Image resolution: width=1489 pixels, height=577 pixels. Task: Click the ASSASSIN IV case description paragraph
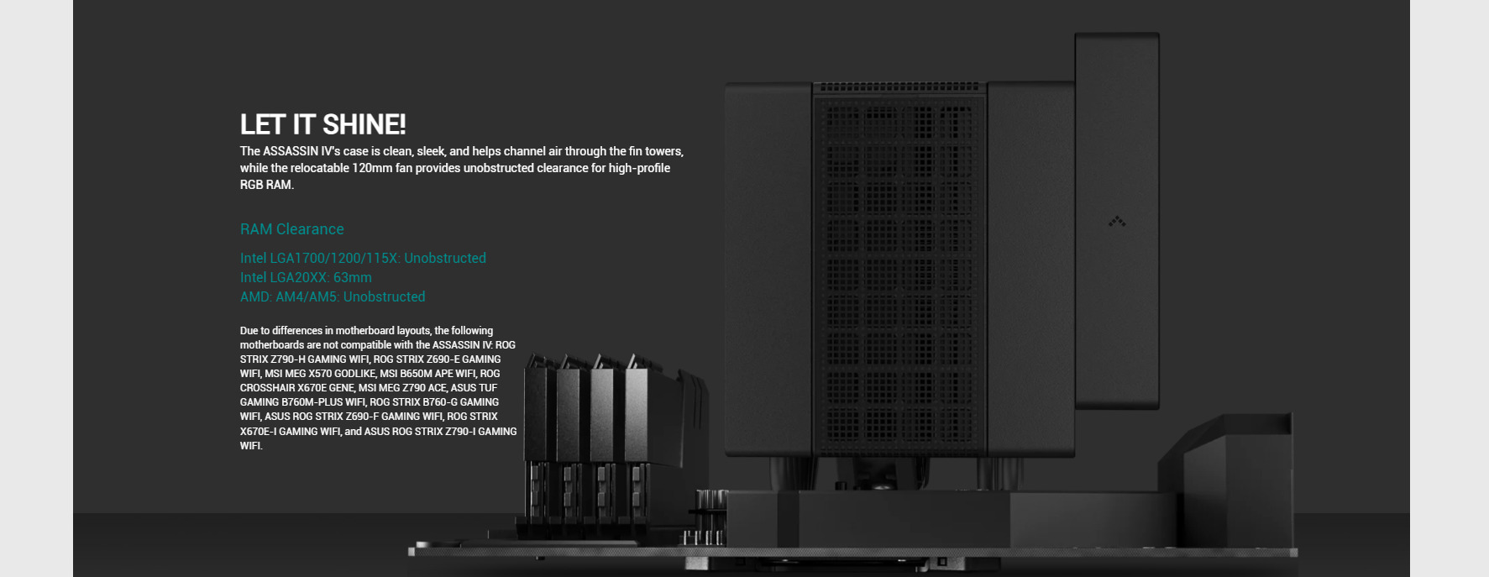click(462, 168)
